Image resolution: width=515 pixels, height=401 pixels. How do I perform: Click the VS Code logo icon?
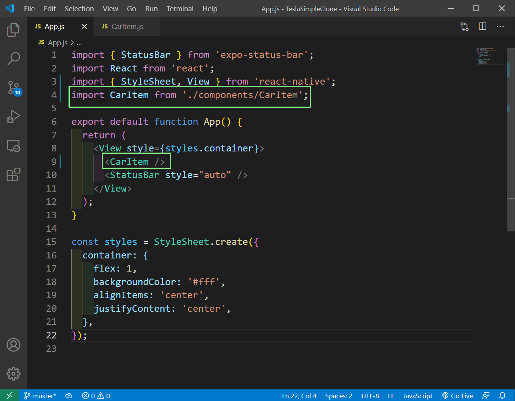(9, 8)
